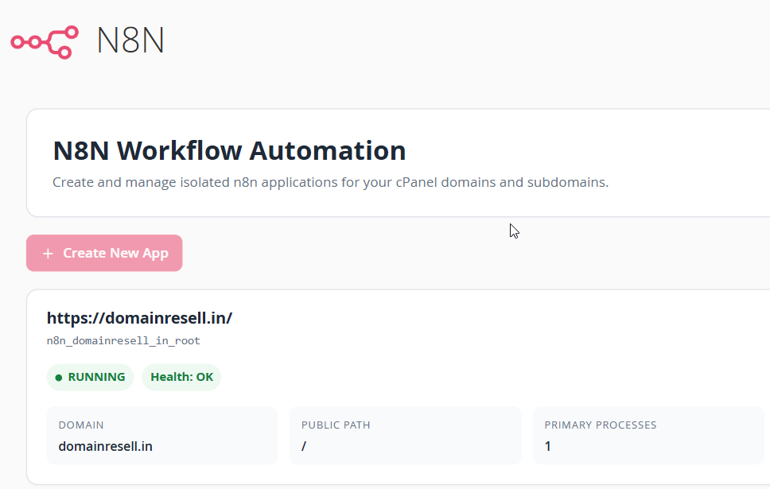This screenshot has height=489, width=770.
Task: Click the PRIMARY PROCESSES label
Action: click(x=600, y=425)
